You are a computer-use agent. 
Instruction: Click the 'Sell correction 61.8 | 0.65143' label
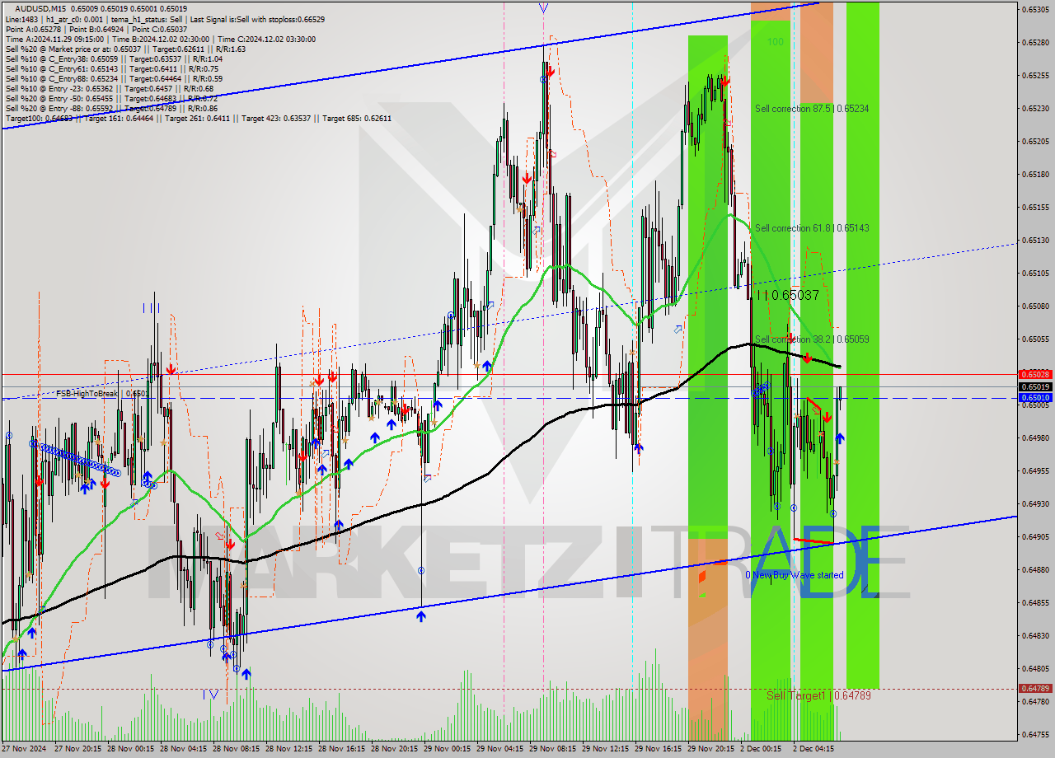[x=812, y=228]
